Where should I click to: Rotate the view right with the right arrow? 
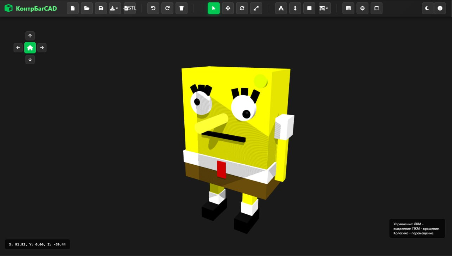coord(42,48)
